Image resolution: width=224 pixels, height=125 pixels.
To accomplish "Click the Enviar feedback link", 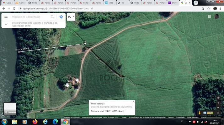I will [193, 118].
